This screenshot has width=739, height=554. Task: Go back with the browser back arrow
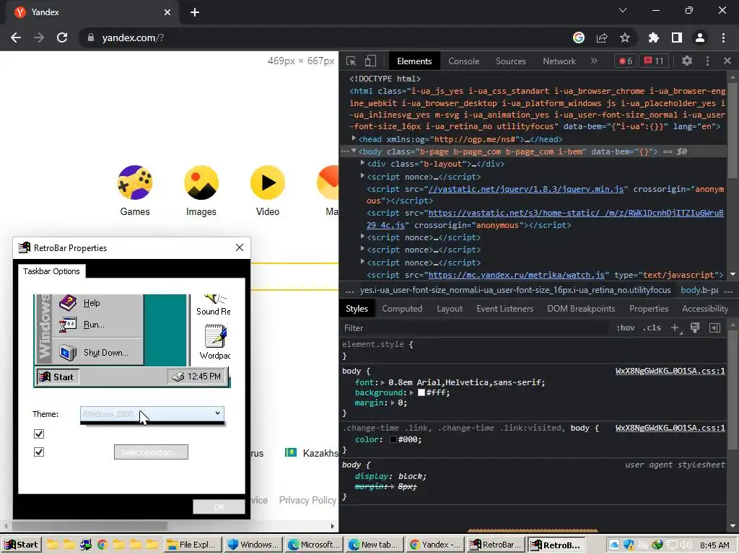pos(16,38)
